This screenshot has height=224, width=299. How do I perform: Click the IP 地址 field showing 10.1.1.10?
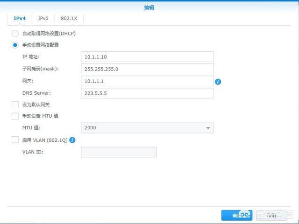(147, 57)
